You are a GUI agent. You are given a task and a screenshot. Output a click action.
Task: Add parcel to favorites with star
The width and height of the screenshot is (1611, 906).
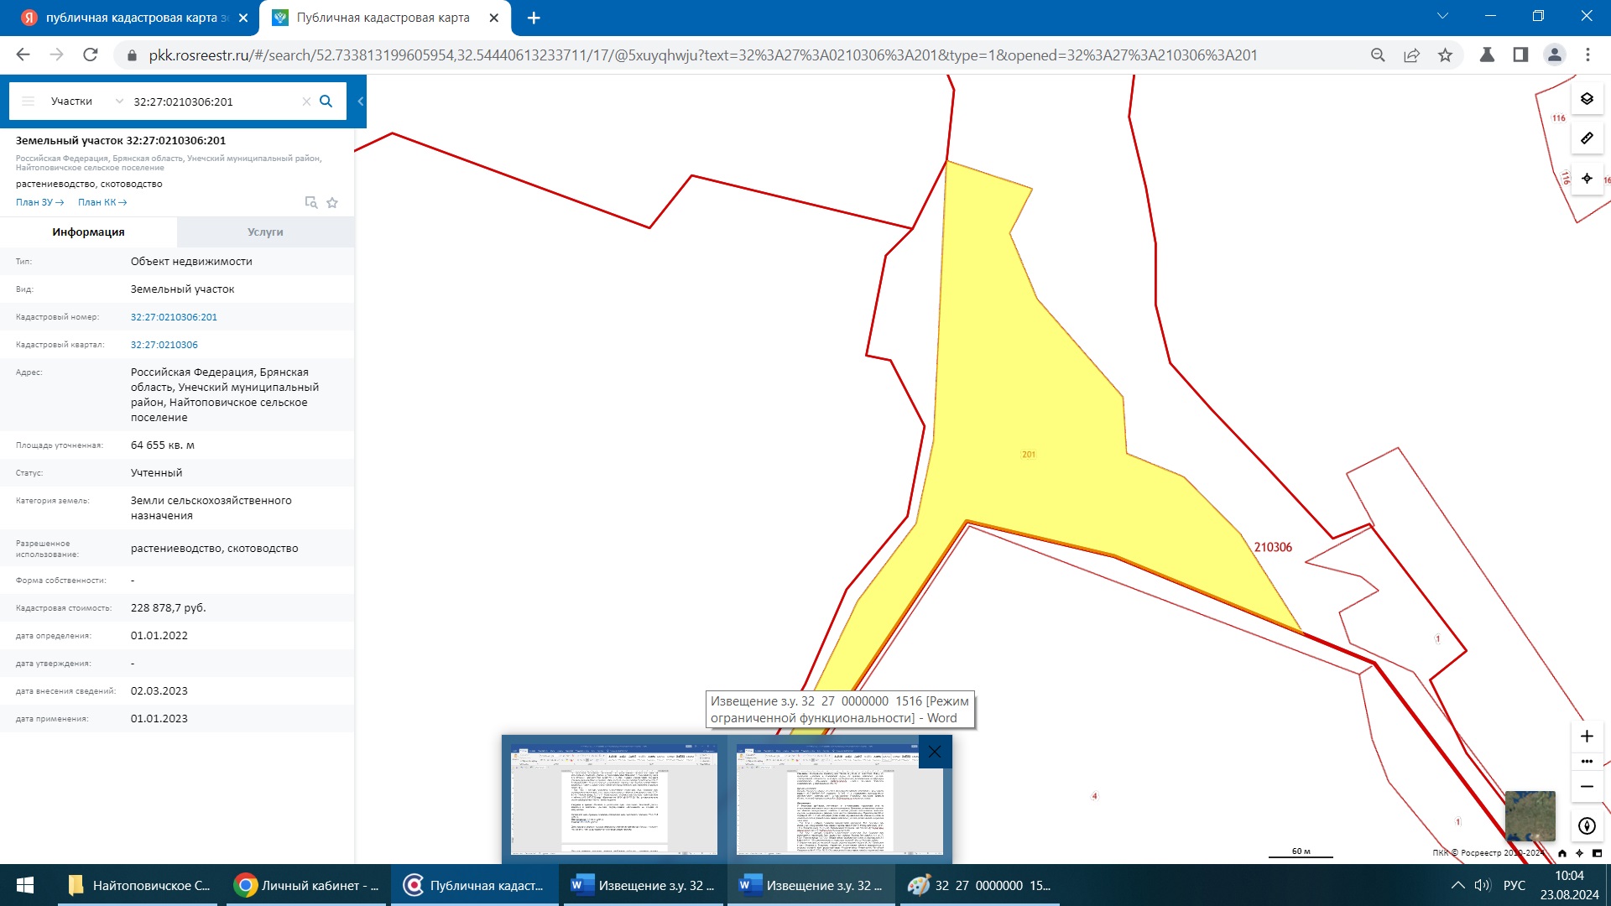332,202
